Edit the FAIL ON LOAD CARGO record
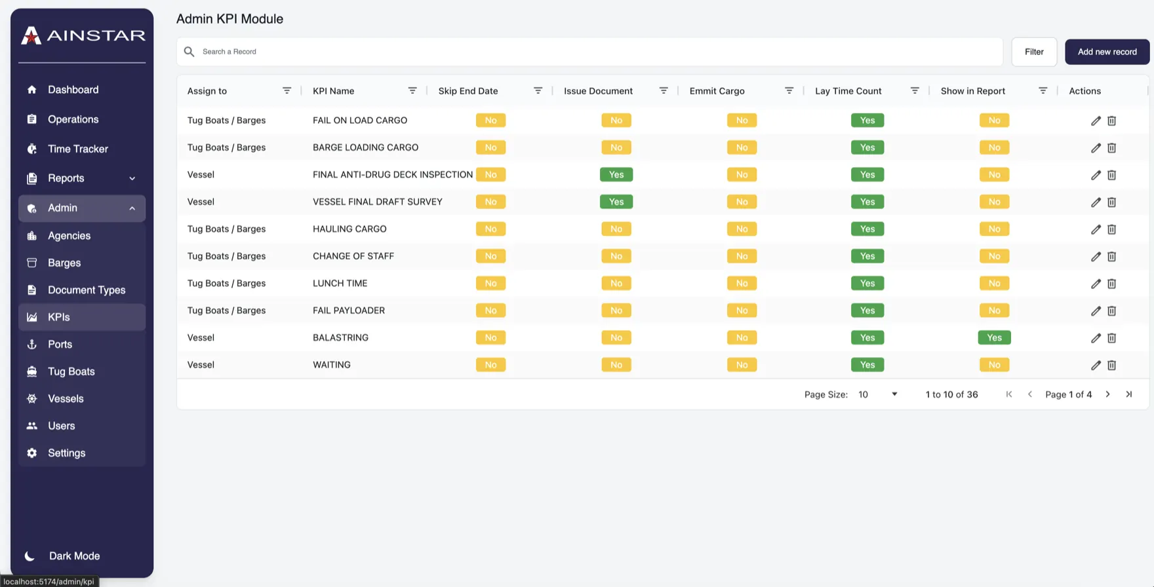Image resolution: width=1154 pixels, height=587 pixels. [1096, 121]
